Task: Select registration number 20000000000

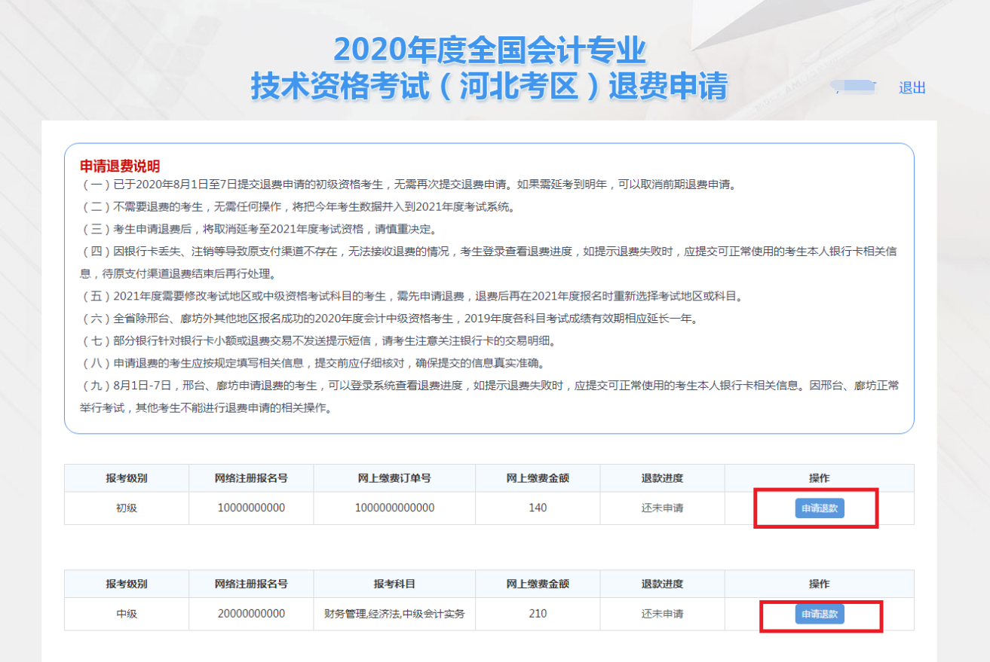Action: (251, 613)
